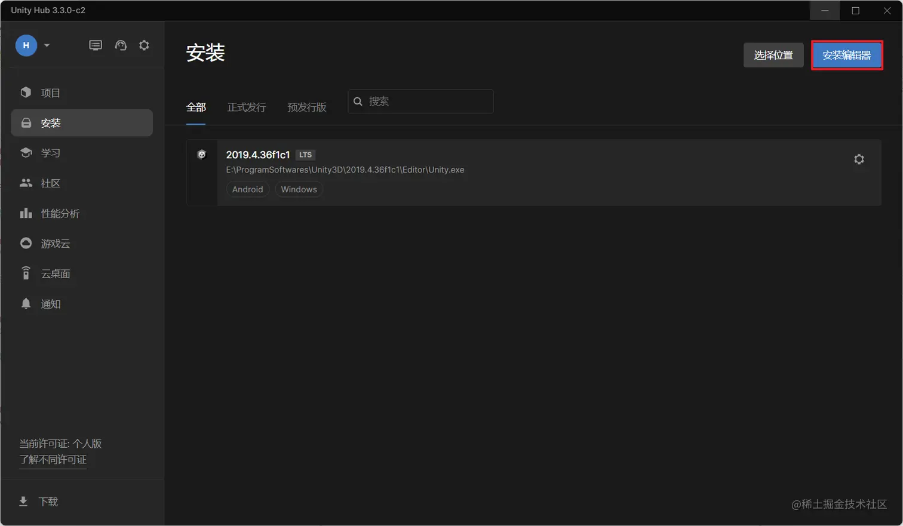903x526 pixels.
Task: Open Unity Hub preferences via gear icon
Action: (x=144, y=45)
